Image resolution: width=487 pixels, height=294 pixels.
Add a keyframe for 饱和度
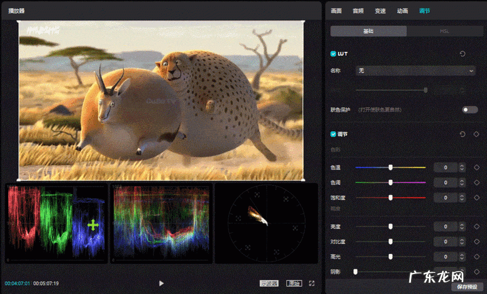476,198
